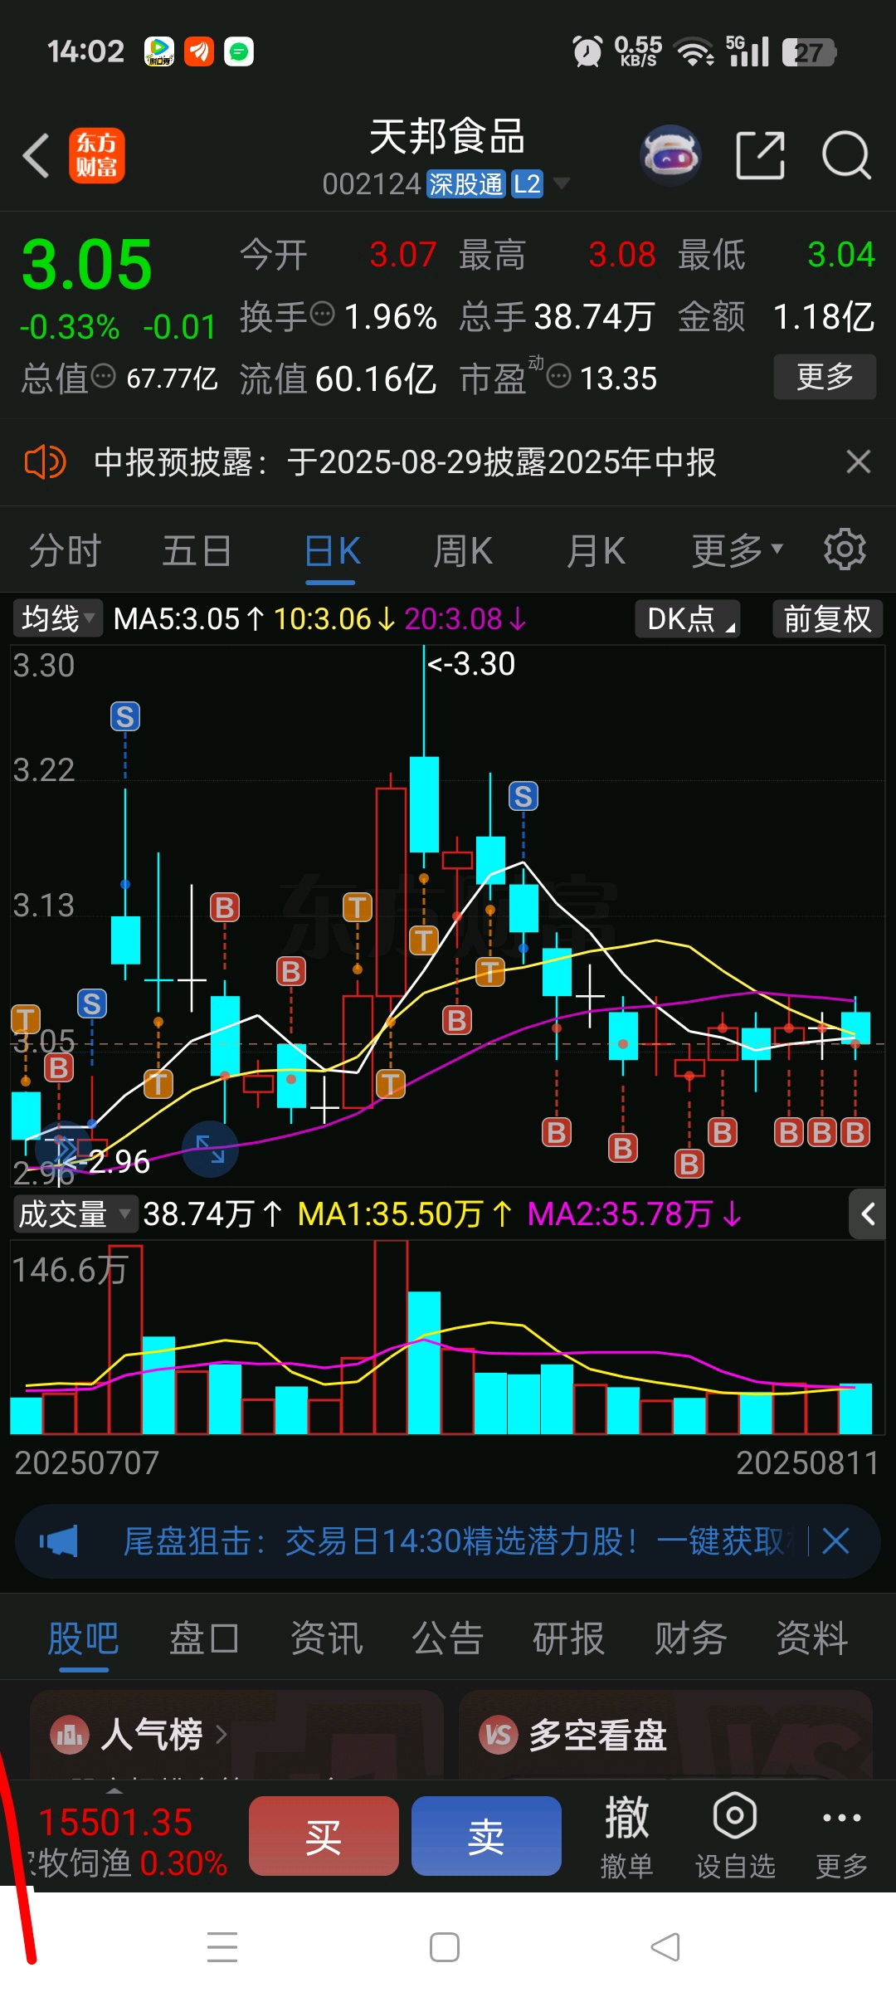This screenshot has width=896, height=2002.
Task: Open the 资料 tab
Action: pos(811,1638)
